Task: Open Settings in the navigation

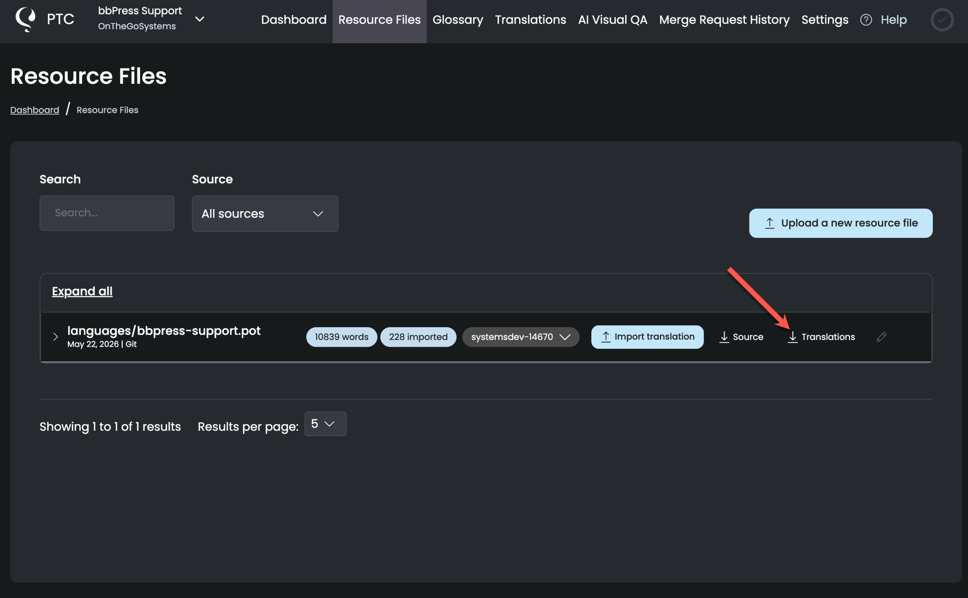Action: coord(825,20)
